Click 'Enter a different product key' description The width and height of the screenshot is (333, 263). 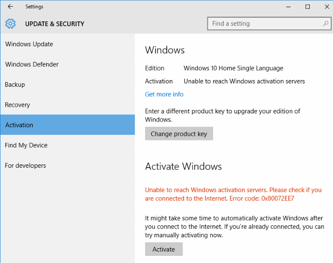(x=223, y=115)
